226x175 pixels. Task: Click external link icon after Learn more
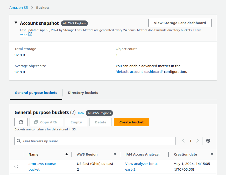(x=30, y=34)
